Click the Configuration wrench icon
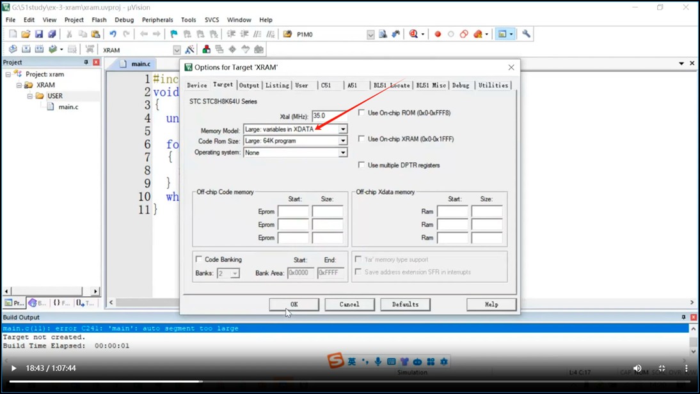Image resolution: width=700 pixels, height=394 pixels. tap(526, 34)
